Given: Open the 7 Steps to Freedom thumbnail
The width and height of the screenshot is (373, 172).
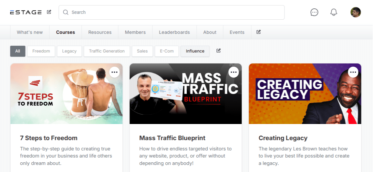Looking at the screenshot, I should coord(67,94).
